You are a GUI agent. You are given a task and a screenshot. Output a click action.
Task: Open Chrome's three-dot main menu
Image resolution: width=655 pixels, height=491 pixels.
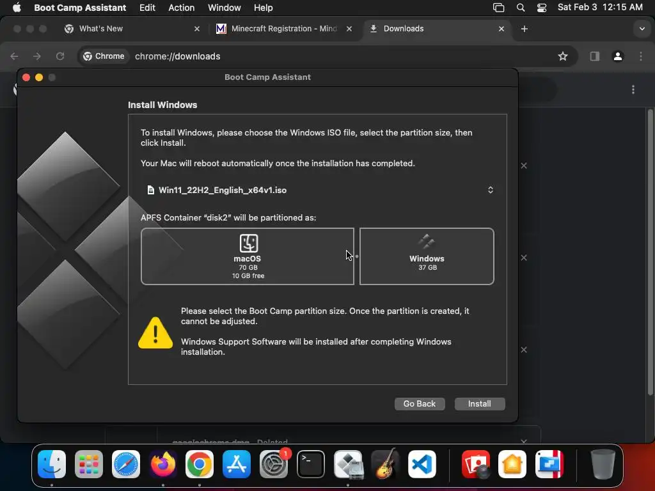(641, 56)
